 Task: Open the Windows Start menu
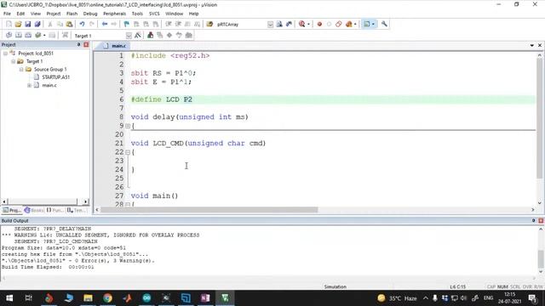tap(9, 298)
